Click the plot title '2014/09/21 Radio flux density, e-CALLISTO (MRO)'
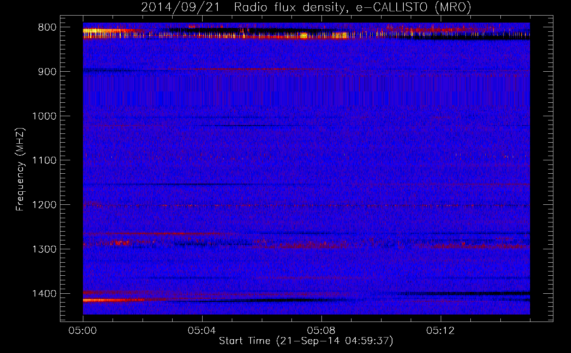 (x=306, y=7)
